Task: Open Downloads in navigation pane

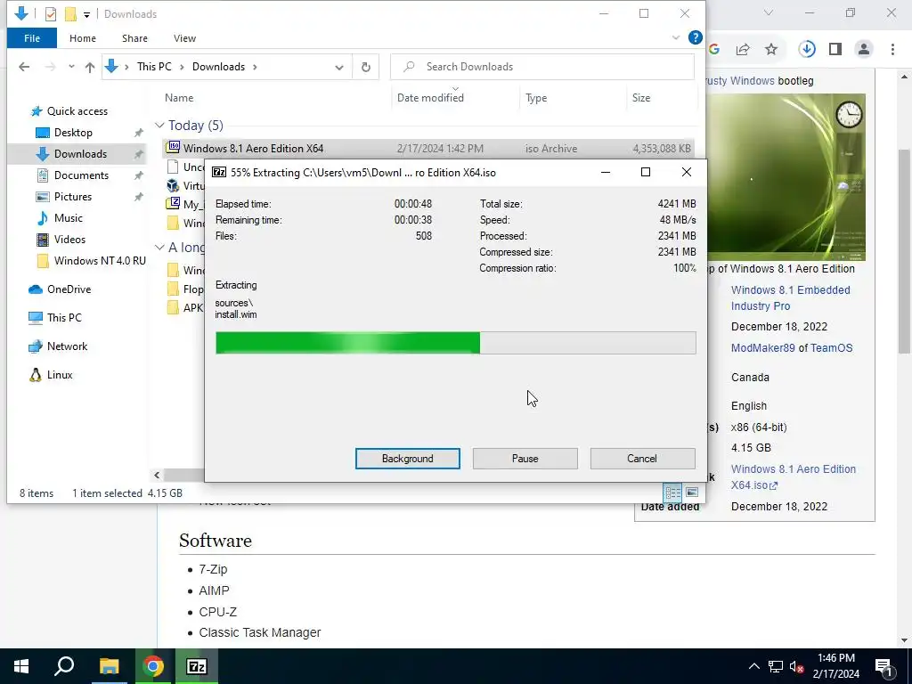Action: [x=80, y=154]
